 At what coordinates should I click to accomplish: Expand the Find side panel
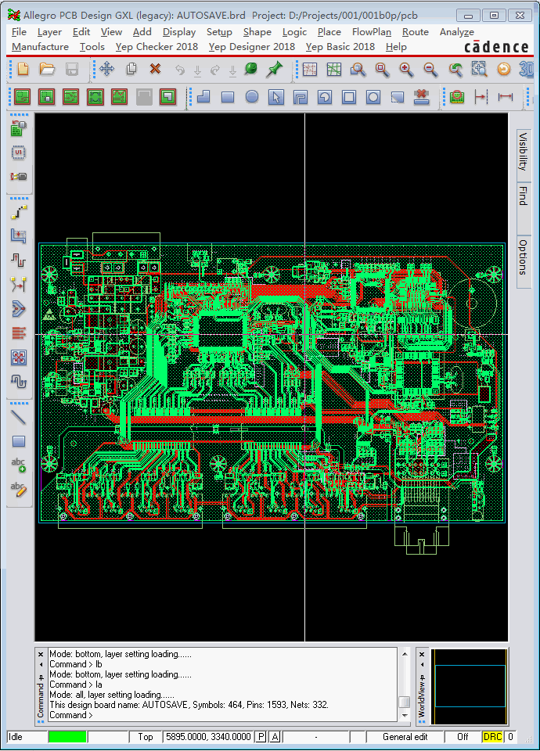(523, 196)
